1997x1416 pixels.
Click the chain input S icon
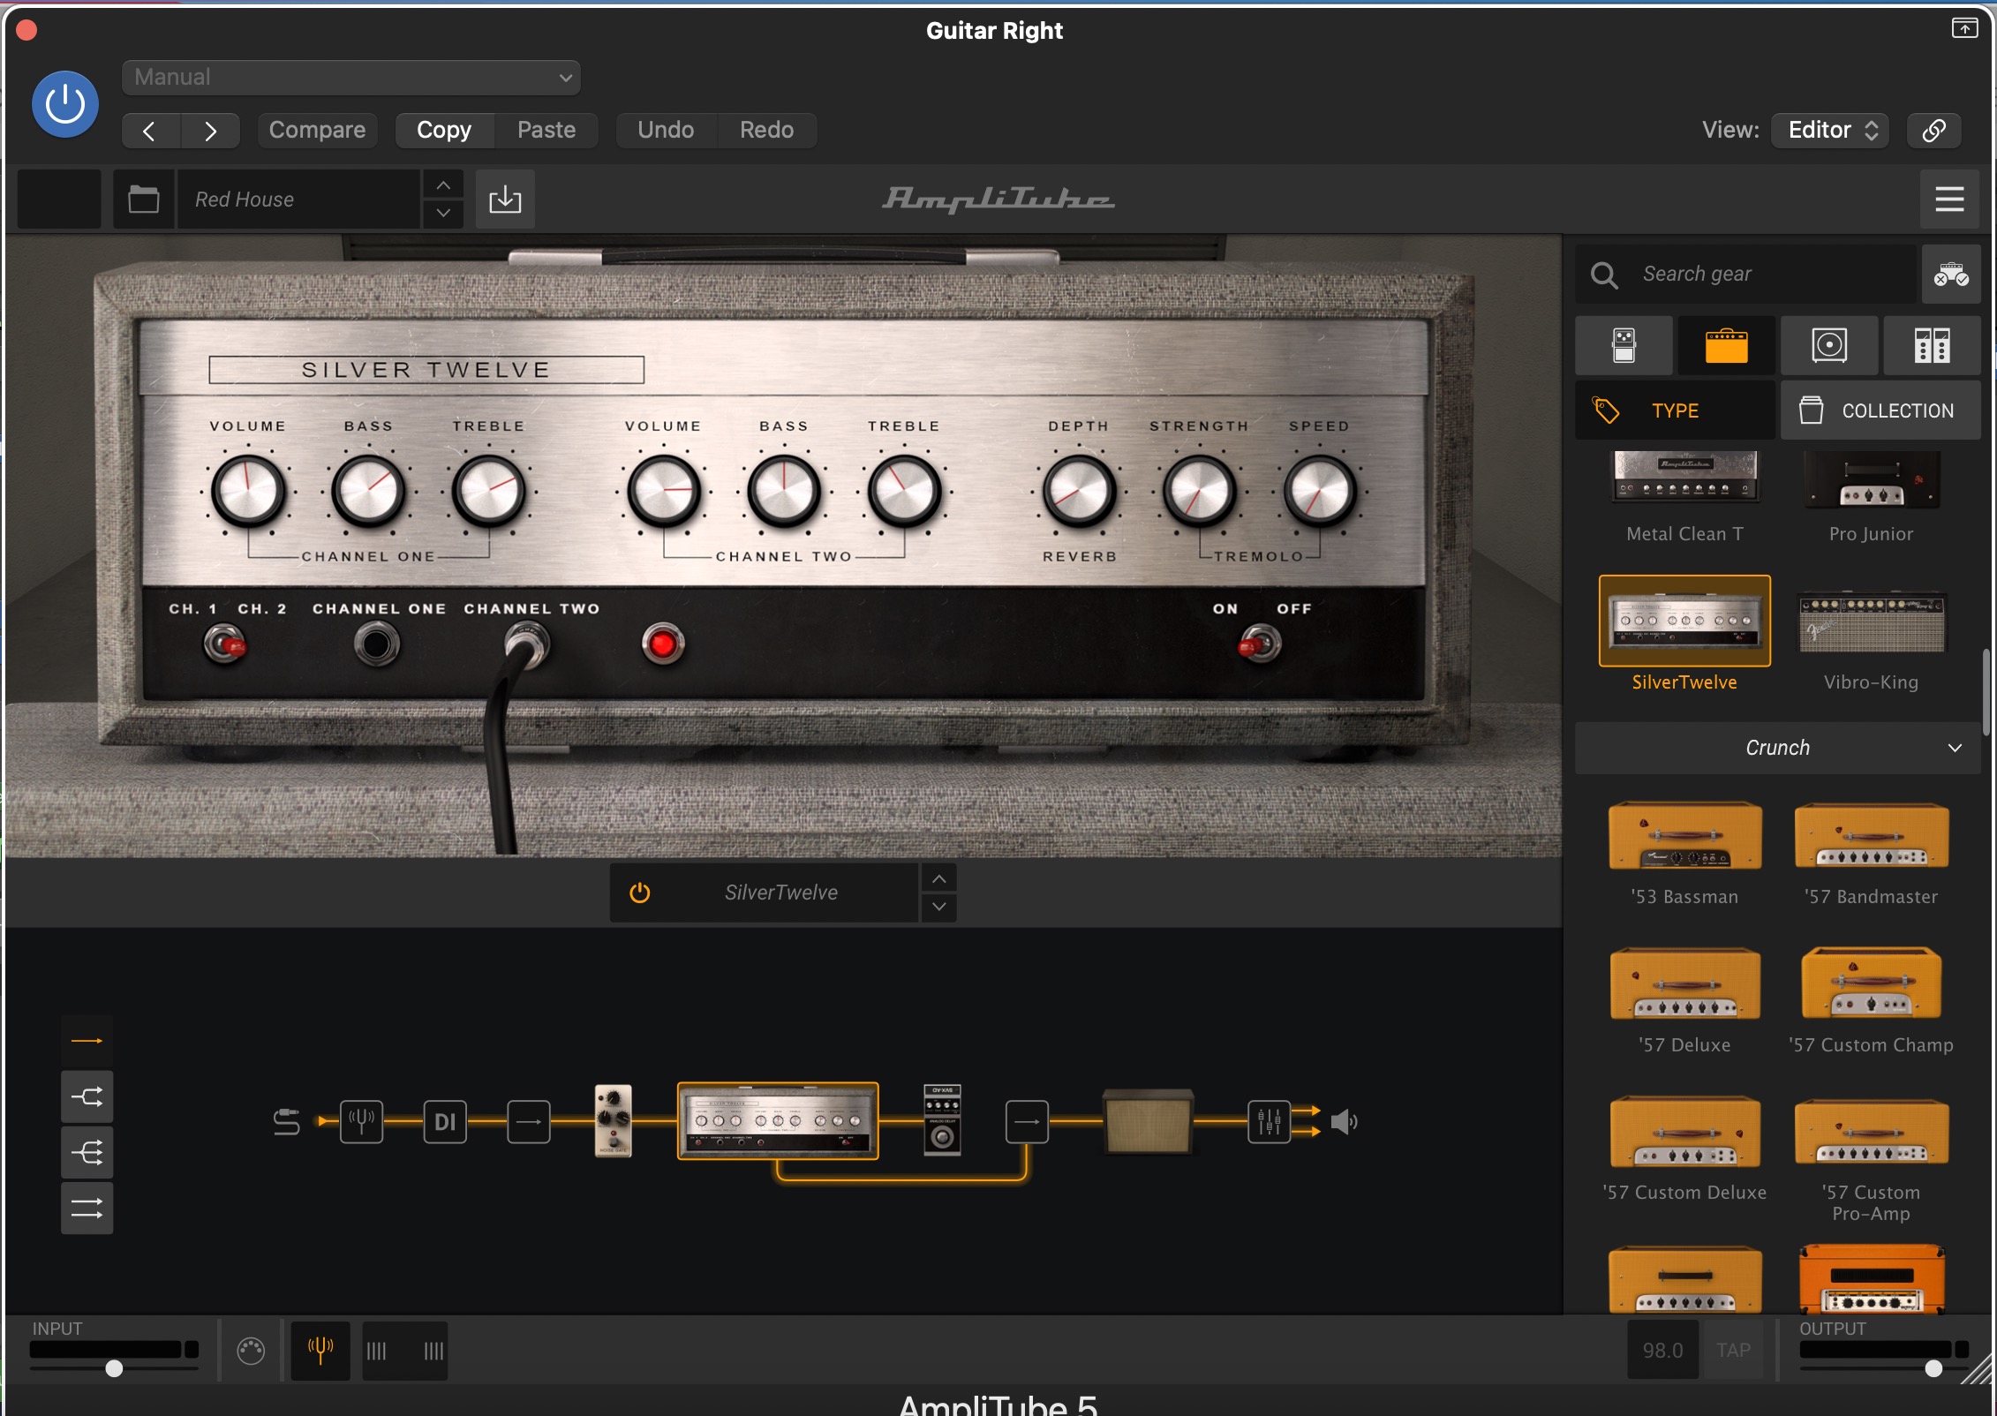[x=286, y=1122]
